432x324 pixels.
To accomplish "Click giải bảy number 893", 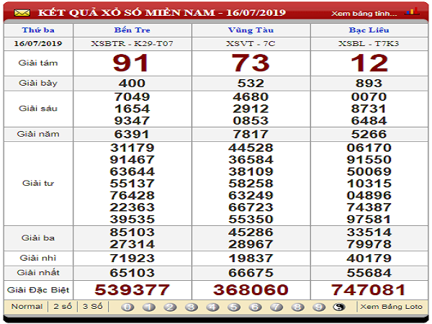I will pyautogui.click(x=369, y=84).
